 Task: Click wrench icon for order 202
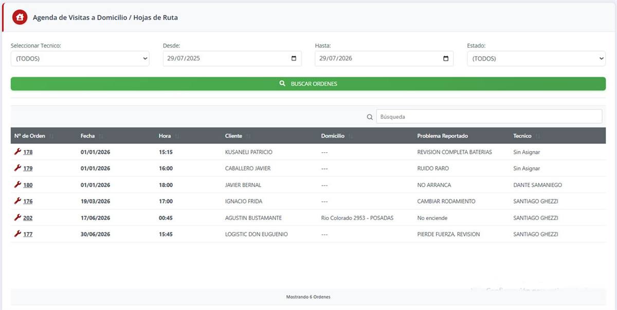point(17,217)
